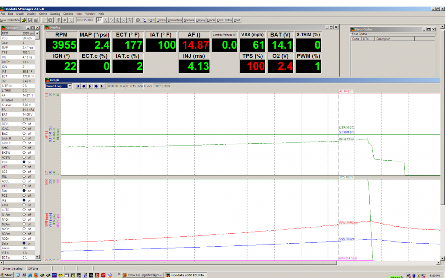Save calibration with the floppy disk icon

click(x=30, y=20)
